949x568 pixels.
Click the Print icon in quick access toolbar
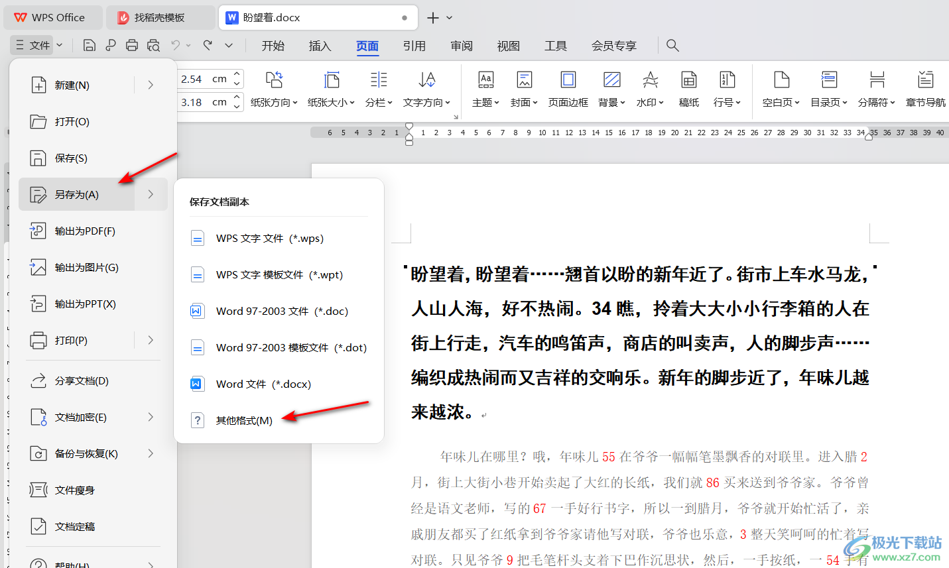click(132, 45)
